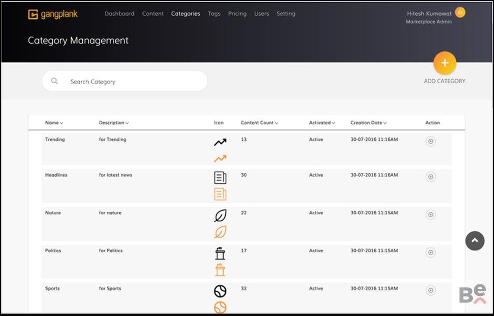
Task: Click the scroll-to-top arrow button
Action: (x=474, y=241)
